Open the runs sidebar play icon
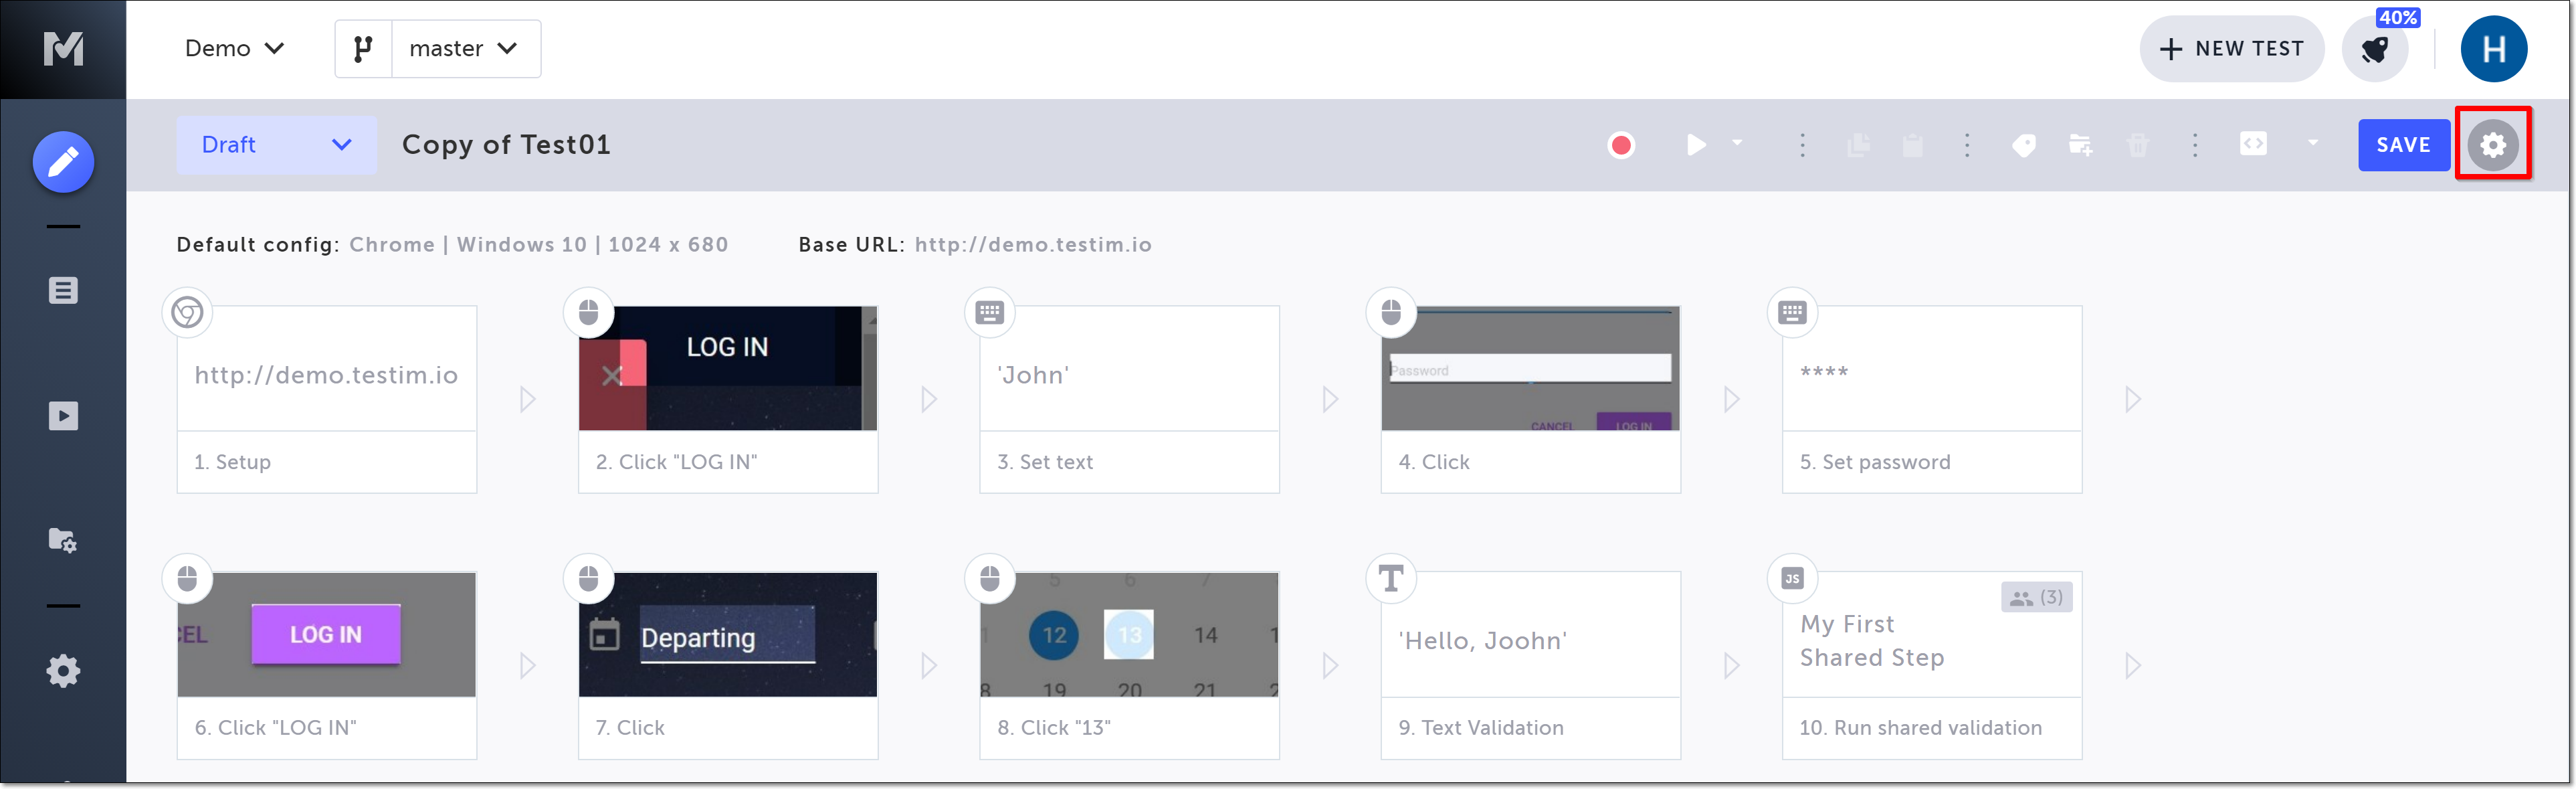The image size is (2576, 789). [63, 416]
